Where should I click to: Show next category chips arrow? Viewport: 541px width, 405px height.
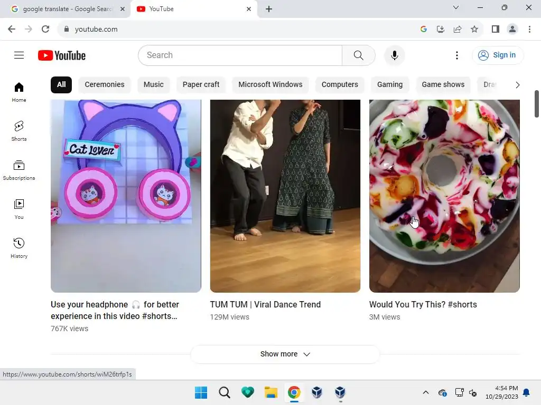pos(517,85)
